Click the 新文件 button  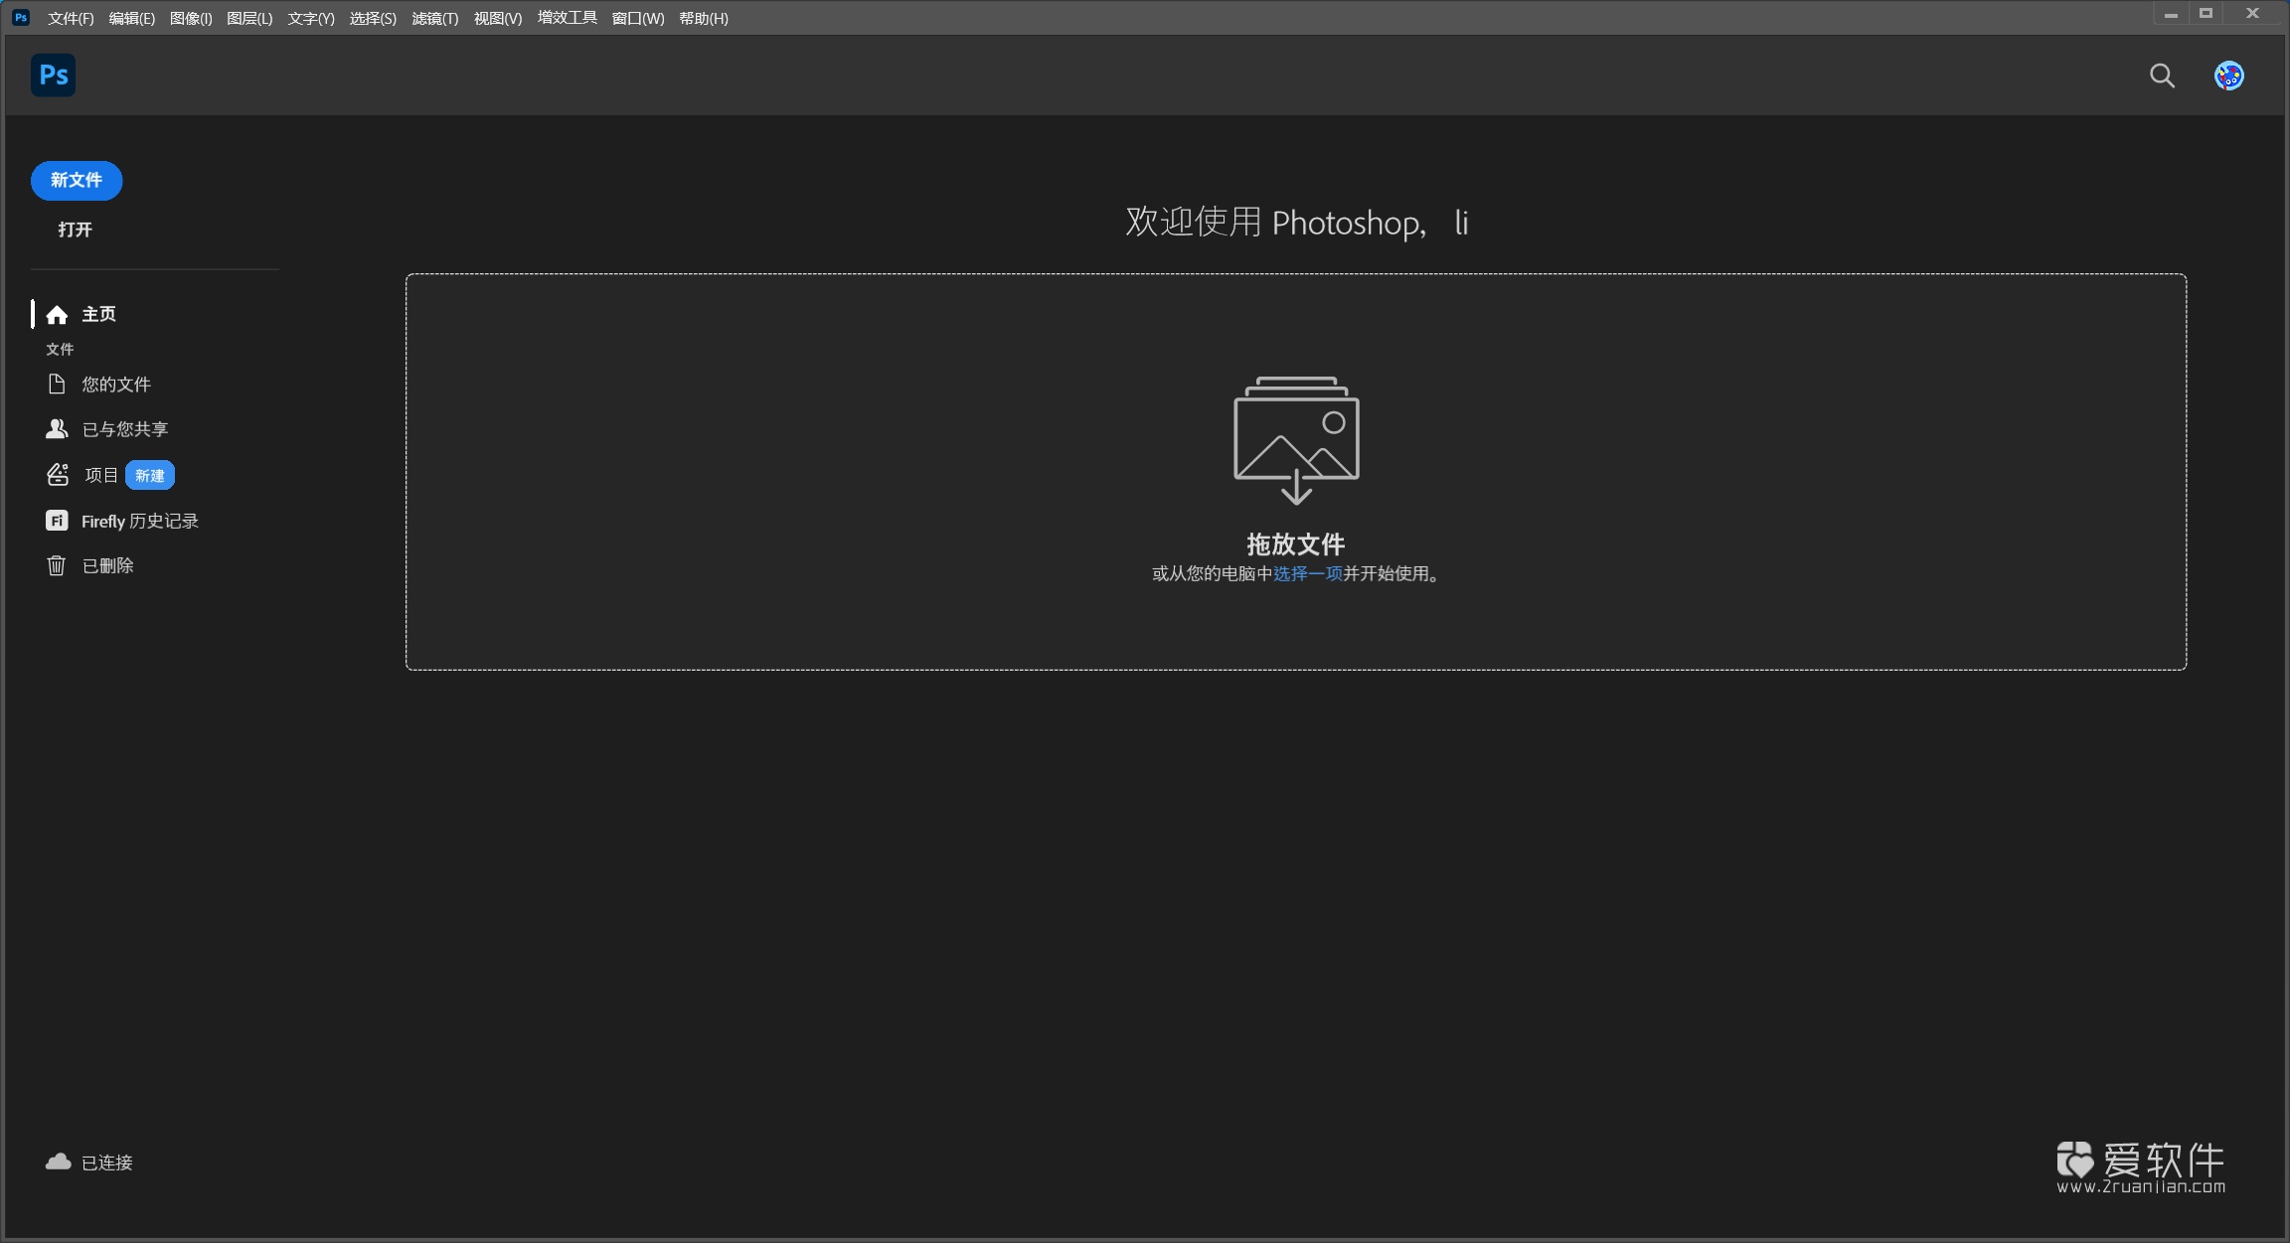[77, 180]
